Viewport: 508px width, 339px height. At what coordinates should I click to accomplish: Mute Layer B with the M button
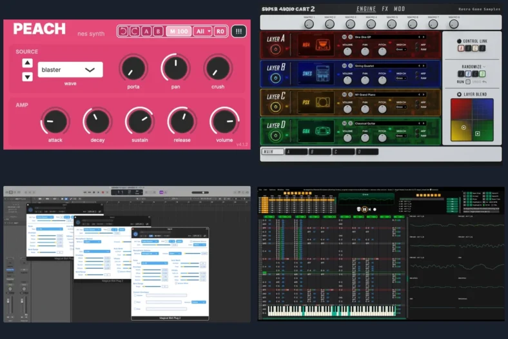click(x=344, y=65)
